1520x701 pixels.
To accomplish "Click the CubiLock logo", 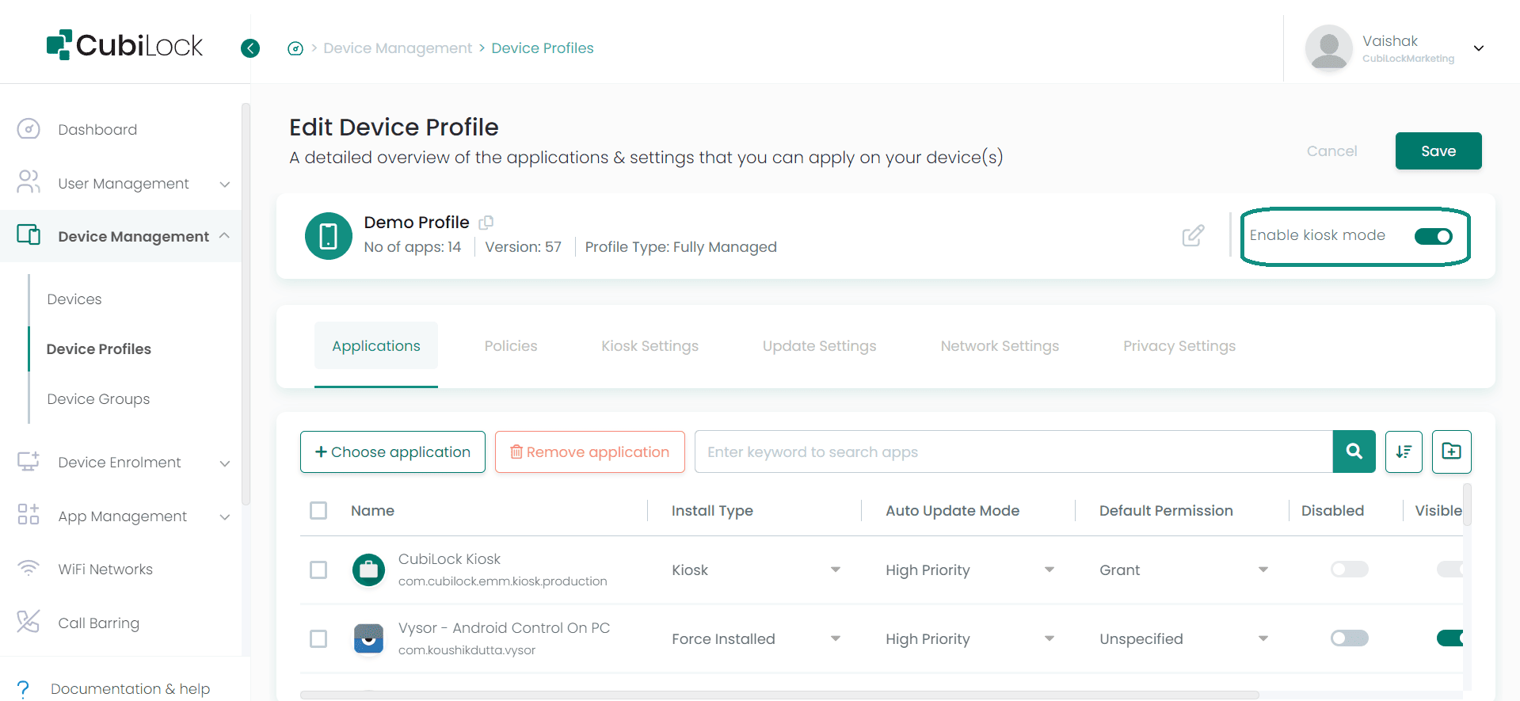I will tap(124, 45).
